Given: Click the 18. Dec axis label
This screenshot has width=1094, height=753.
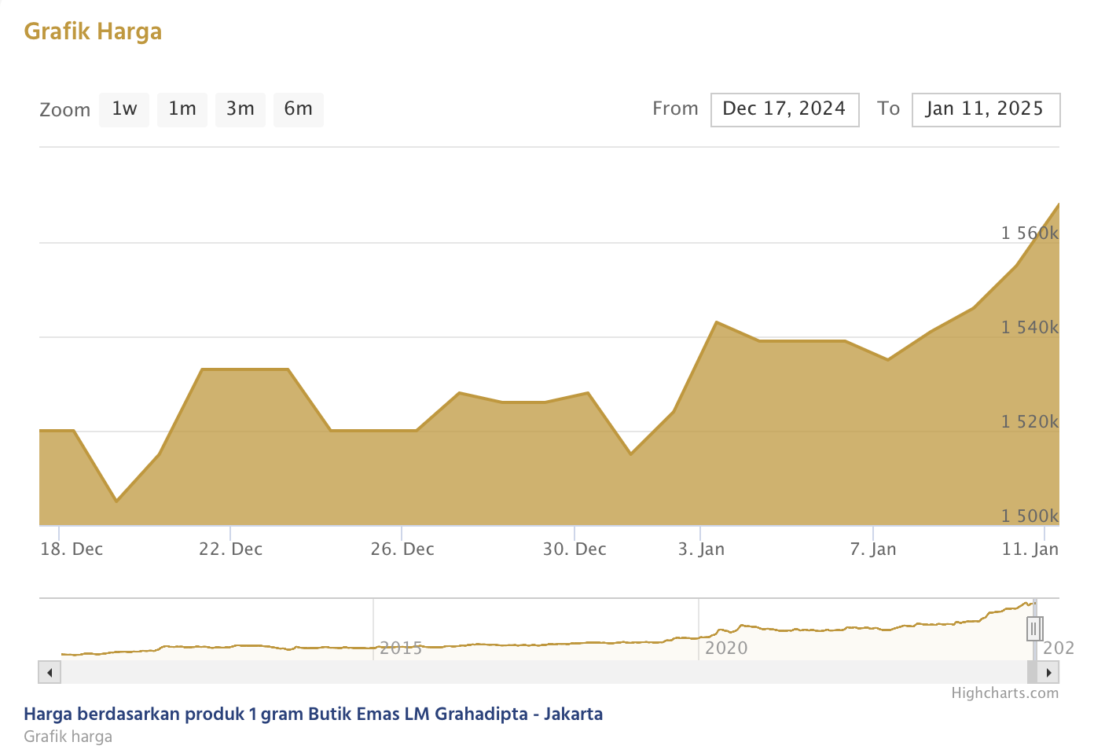Looking at the screenshot, I should (72, 549).
